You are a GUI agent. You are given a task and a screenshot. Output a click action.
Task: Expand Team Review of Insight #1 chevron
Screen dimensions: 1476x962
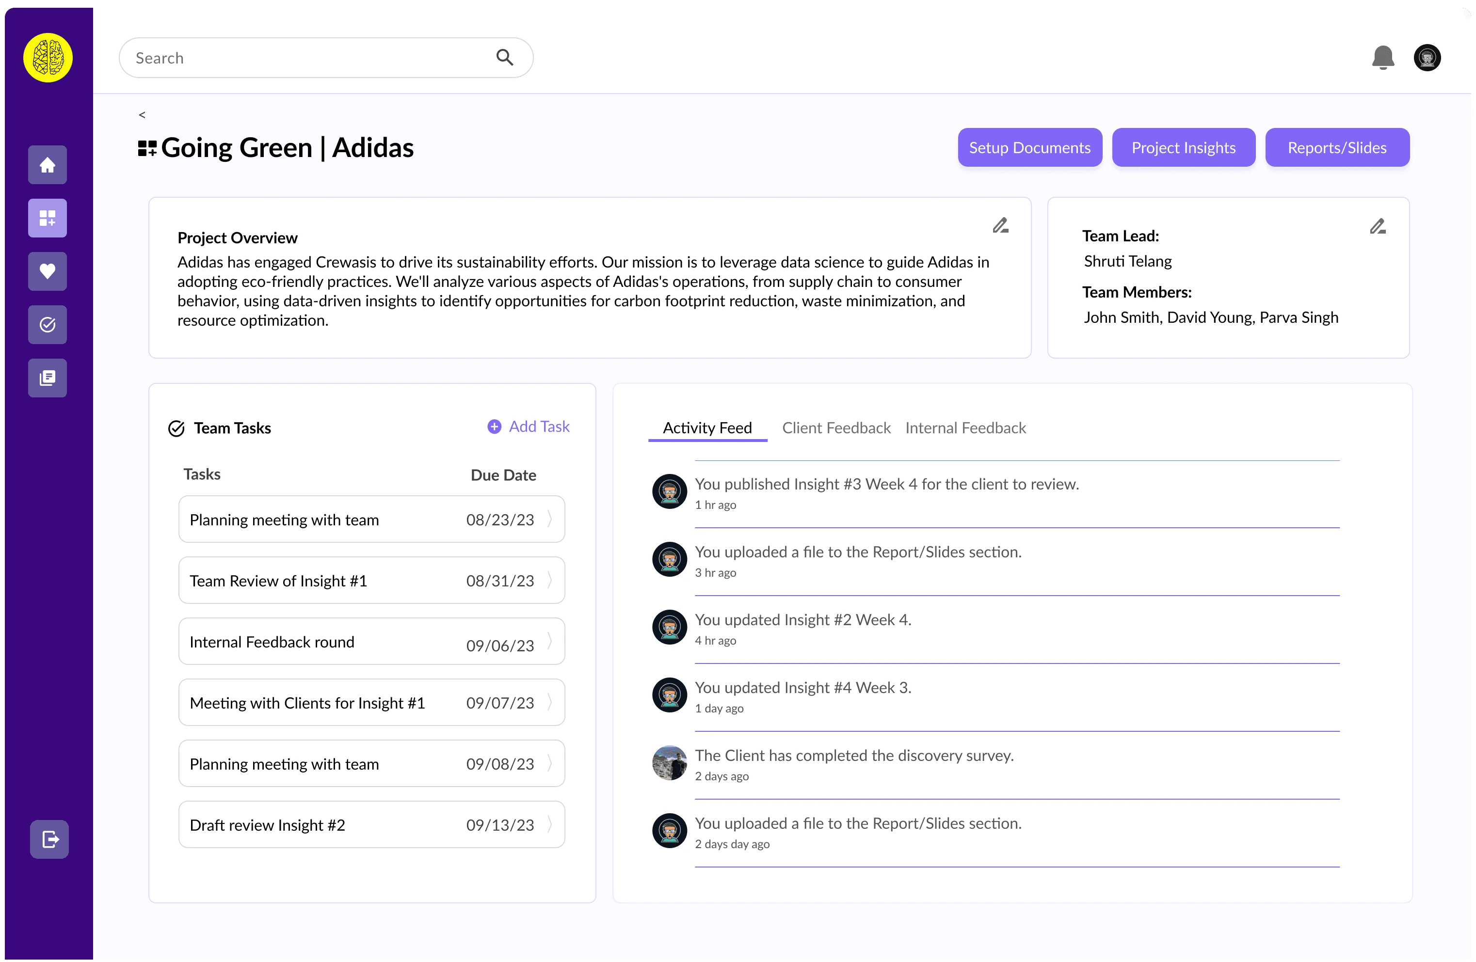tap(549, 580)
